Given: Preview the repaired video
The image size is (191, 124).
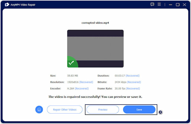Looking at the screenshot, I should coord(103,109).
